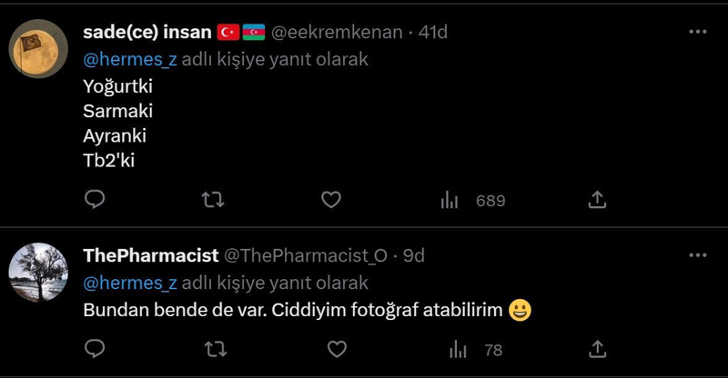The width and height of the screenshot is (728, 378).
Task: Open @hermes_z mention in ThePharmacist's reply
Action: click(x=129, y=283)
